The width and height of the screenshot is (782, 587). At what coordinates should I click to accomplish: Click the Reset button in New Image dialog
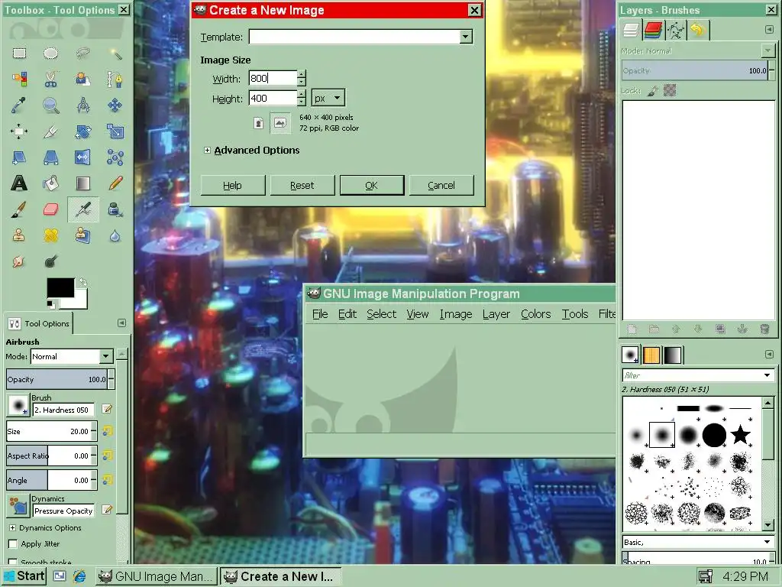302,185
